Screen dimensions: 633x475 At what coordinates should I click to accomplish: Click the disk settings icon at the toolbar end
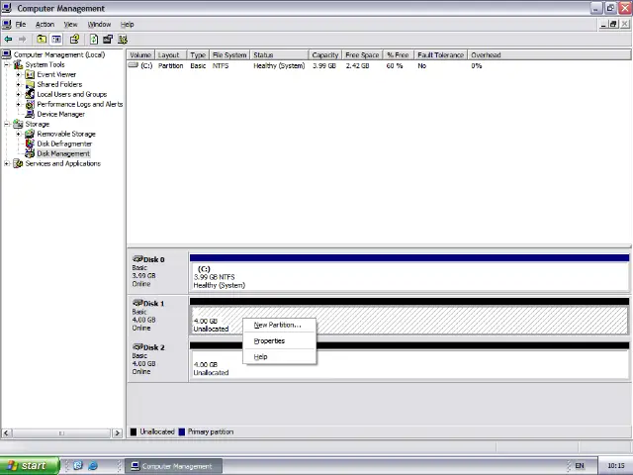123,40
